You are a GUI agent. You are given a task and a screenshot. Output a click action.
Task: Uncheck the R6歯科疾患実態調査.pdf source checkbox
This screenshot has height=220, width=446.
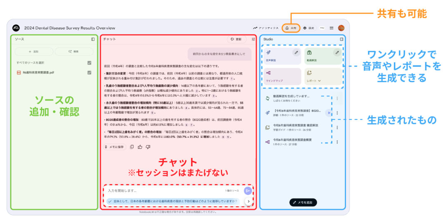pos(89,73)
